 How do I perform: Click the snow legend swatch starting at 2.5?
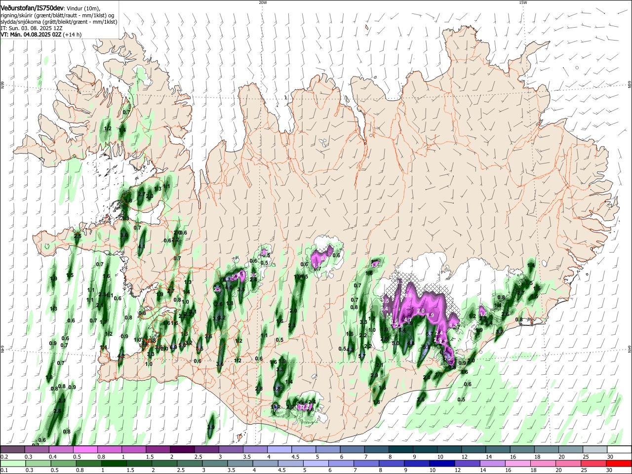click(207, 449)
